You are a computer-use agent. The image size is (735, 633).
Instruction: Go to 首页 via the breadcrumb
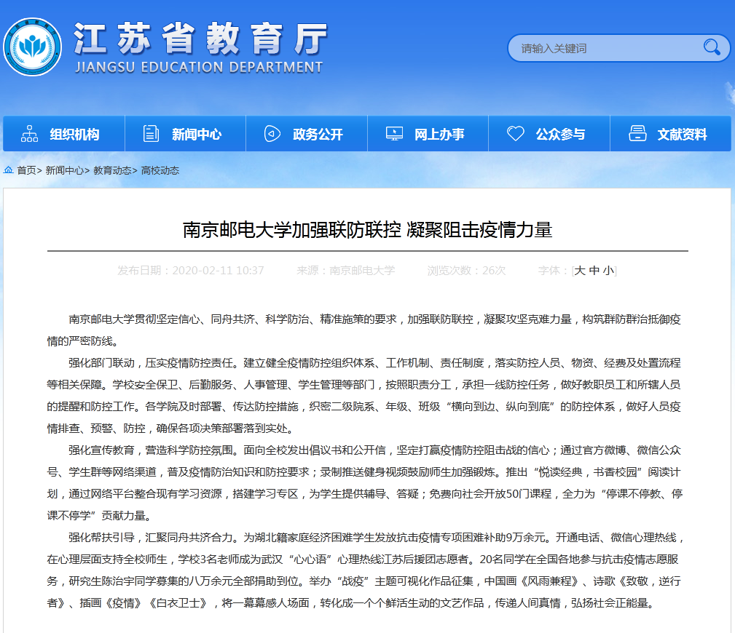point(26,170)
